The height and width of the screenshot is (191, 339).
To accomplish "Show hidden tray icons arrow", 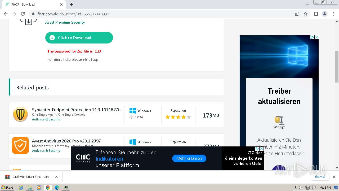I will [x=296, y=188].
